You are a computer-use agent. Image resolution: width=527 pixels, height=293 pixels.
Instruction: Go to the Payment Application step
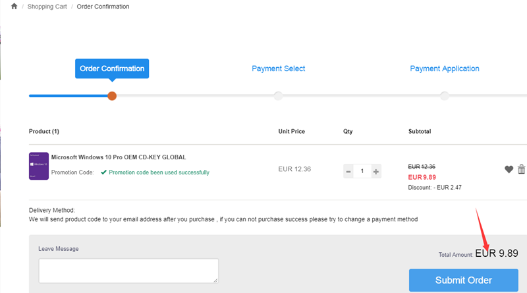click(444, 68)
